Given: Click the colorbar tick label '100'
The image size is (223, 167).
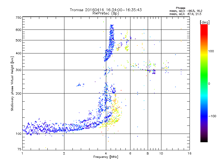Looking at the screenshot, I should 211,51.
